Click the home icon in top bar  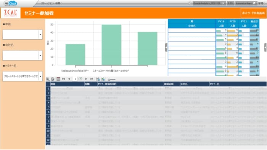[x=254, y=3]
